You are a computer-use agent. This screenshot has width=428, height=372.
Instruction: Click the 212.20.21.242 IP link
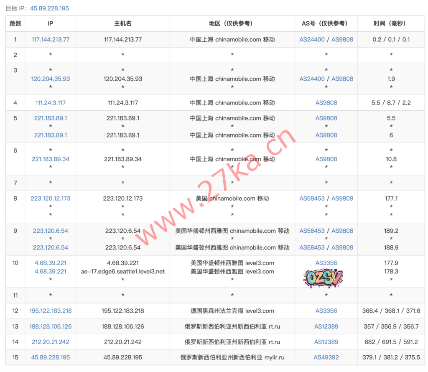coord(51,342)
